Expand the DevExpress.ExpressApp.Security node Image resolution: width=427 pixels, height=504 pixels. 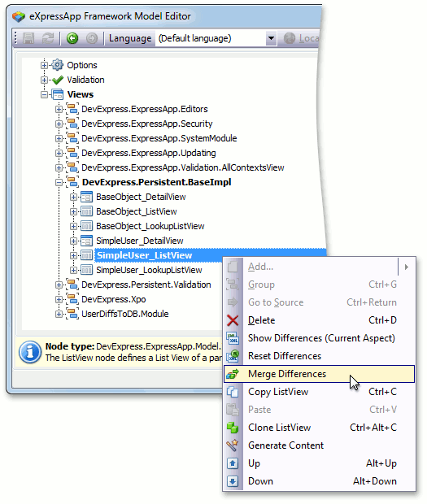tap(59, 124)
